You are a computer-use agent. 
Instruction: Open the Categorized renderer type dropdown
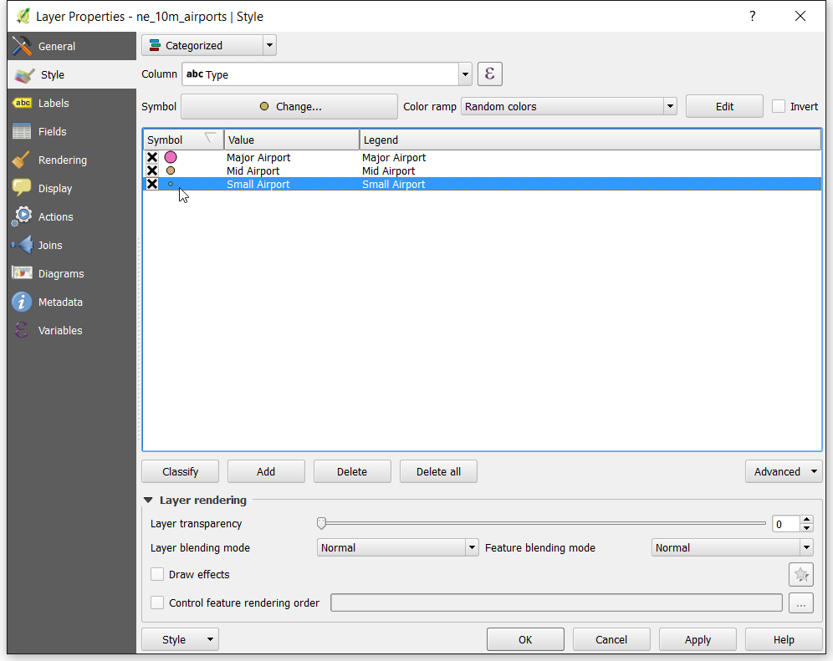pos(209,45)
